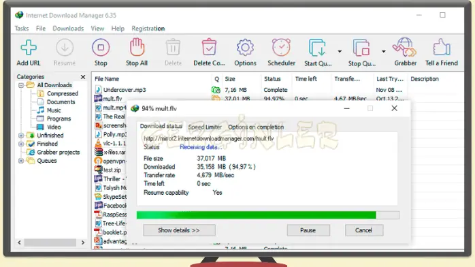Pause the mult.flv download
The width and height of the screenshot is (475, 267).
[x=308, y=230]
